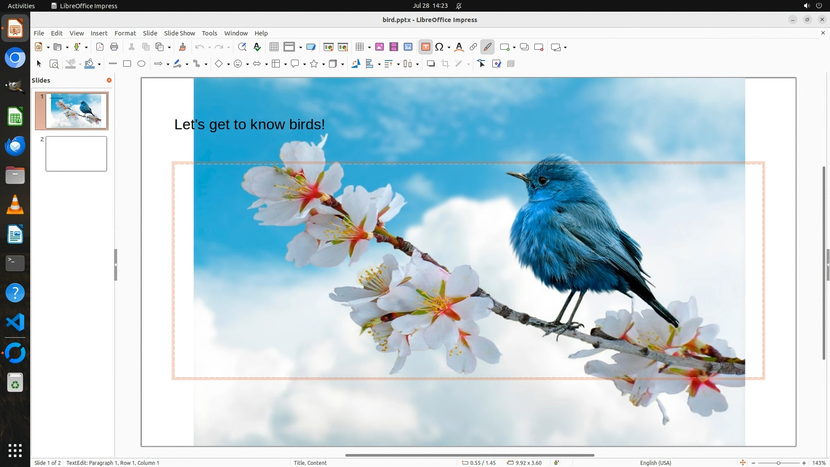Open Fontwork text icon
This screenshot has height=467, width=830.
[x=459, y=47]
